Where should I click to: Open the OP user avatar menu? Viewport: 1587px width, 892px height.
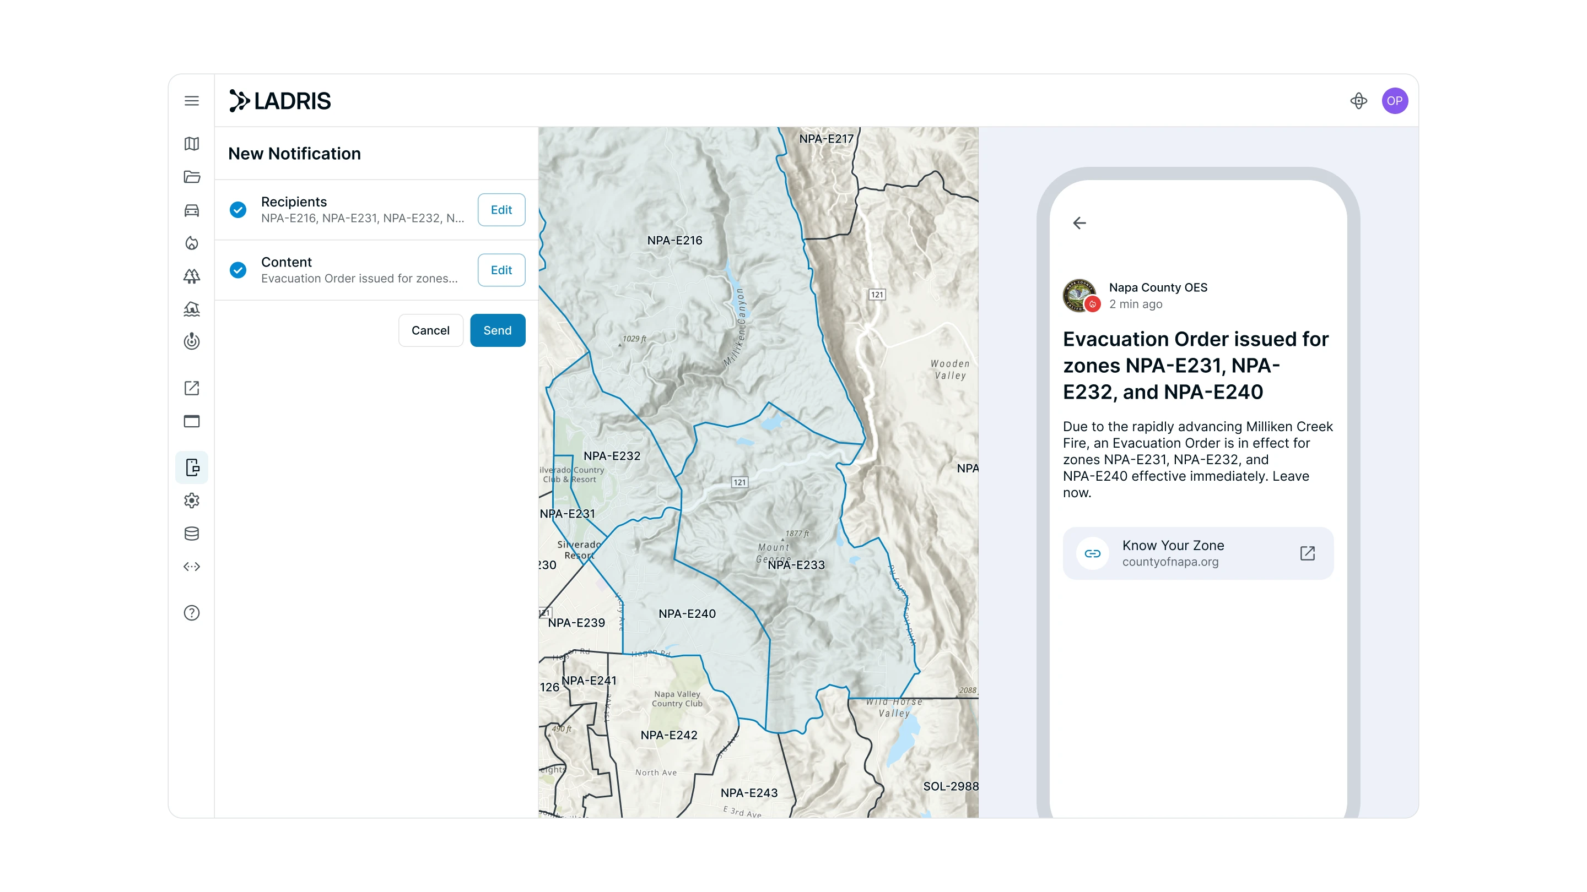click(x=1395, y=100)
